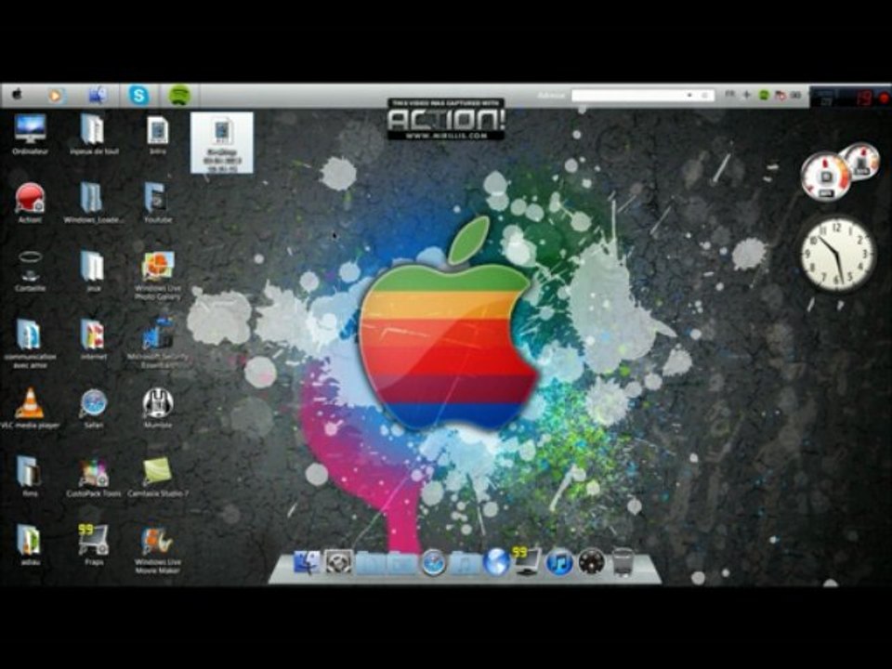Select the highlighted file on the desktop
892x669 pixels.
[x=221, y=142]
